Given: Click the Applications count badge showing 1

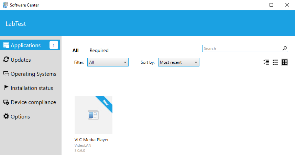Looking at the screenshot, I should (x=54, y=45).
